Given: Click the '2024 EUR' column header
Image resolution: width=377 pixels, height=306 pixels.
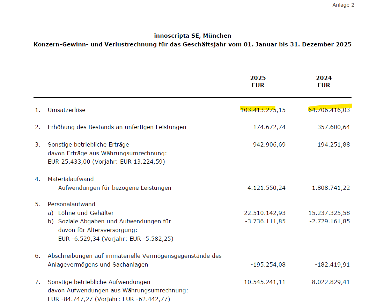Looking at the screenshot, I should (324, 82).
